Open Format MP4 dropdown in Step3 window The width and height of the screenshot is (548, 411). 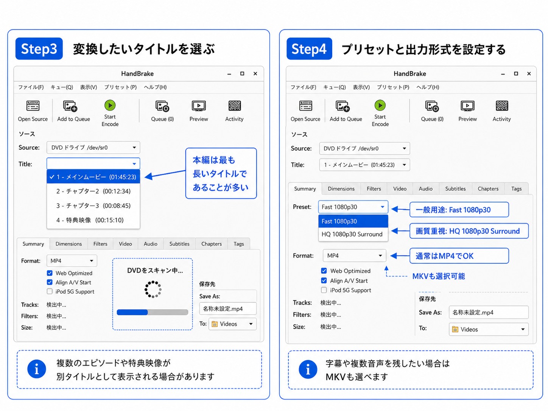tap(72, 261)
